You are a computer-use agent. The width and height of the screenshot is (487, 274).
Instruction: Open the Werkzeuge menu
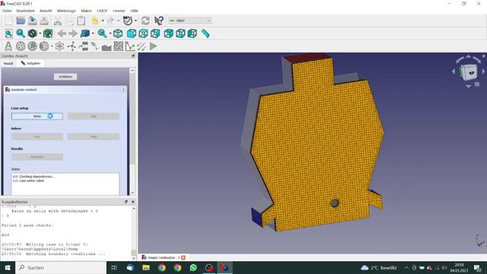66,11
